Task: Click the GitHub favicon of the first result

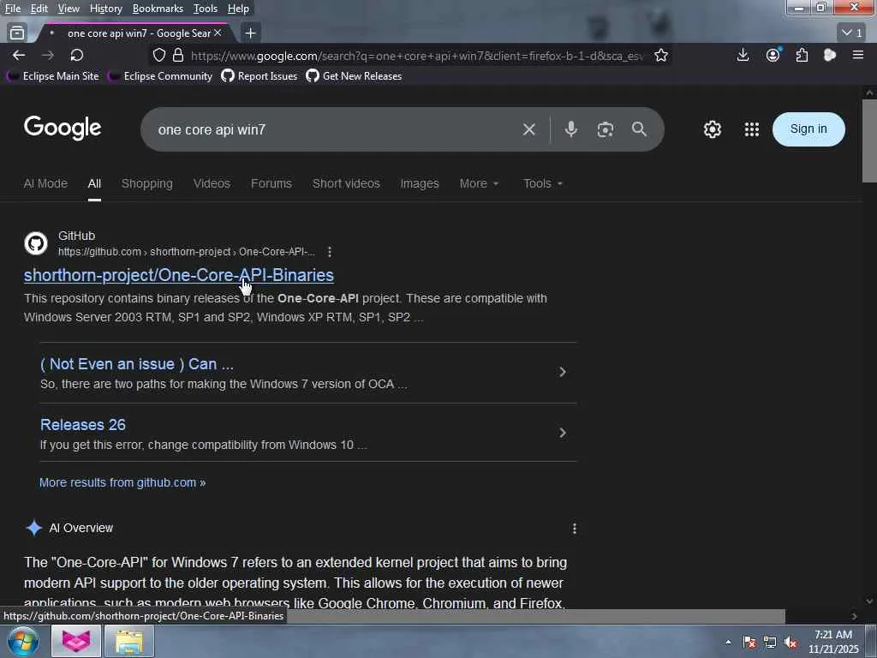Action: 36,243
